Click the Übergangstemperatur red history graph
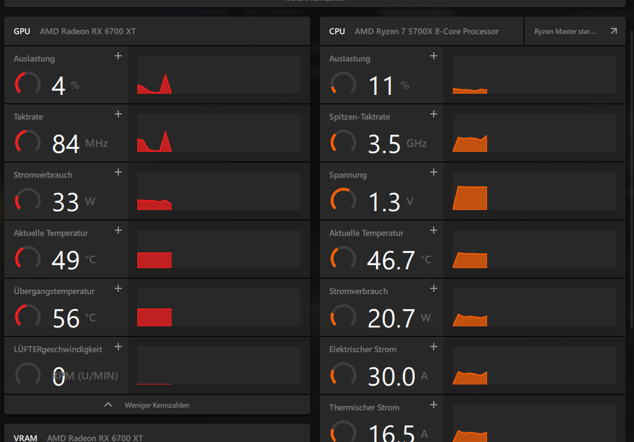The image size is (634, 442). pyautogui.click(x=219, y=307)
